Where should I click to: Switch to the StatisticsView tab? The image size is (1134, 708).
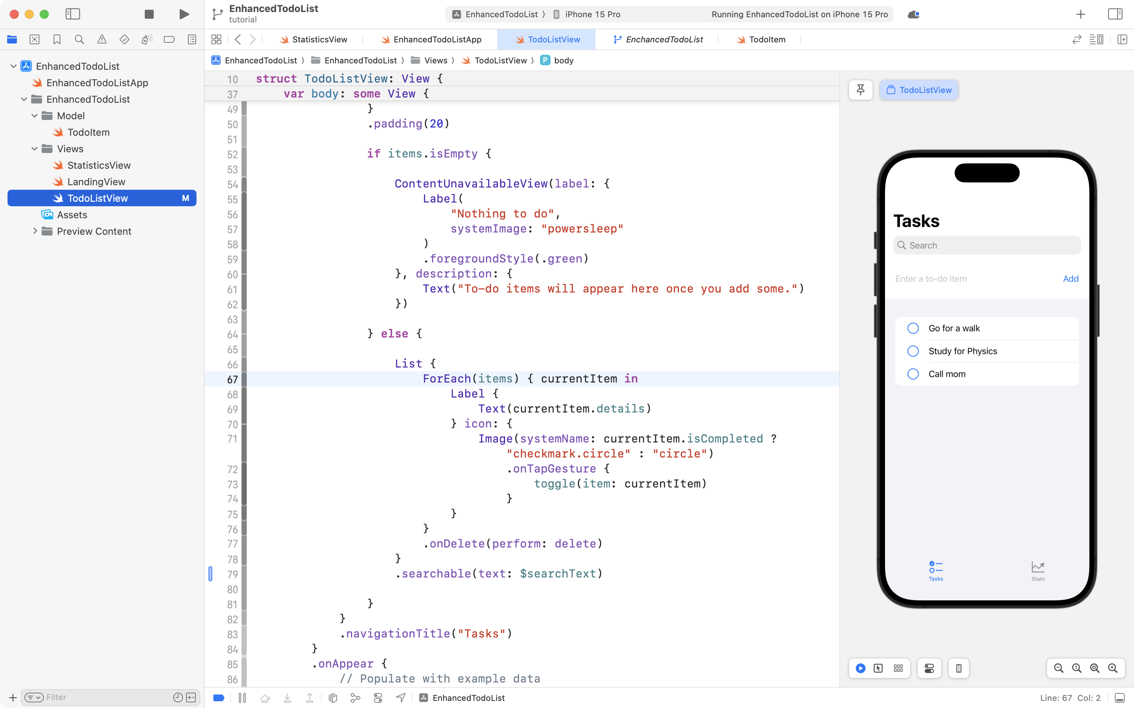[318, 39]
